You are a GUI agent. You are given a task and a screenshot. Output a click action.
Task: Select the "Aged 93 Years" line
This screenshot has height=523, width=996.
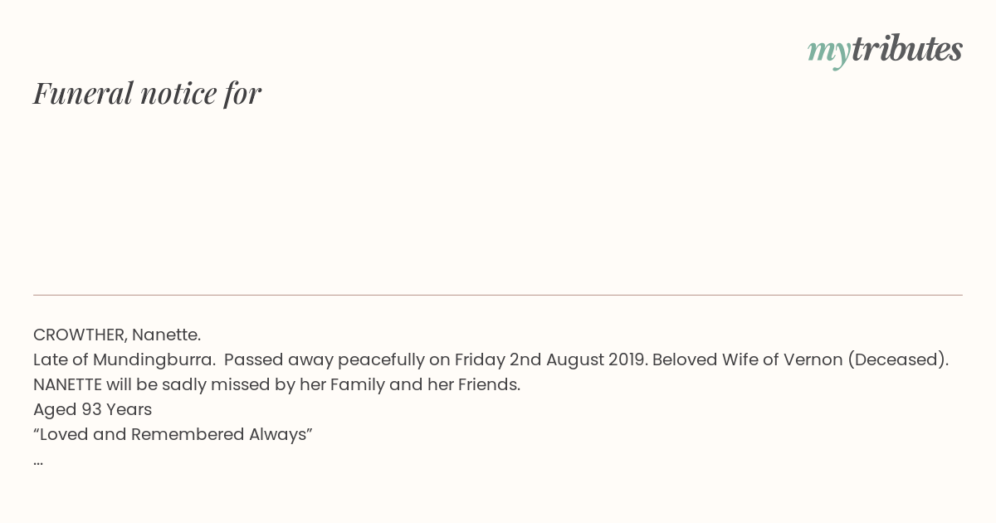[x=92, y=409]
